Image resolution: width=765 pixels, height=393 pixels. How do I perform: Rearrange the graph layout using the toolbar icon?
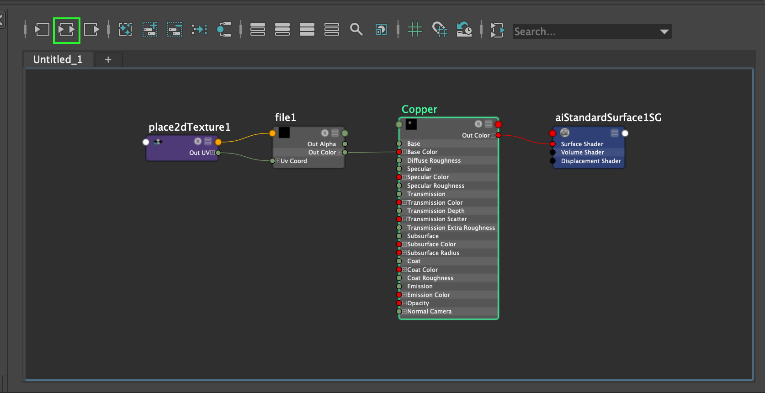coord(199,30)
